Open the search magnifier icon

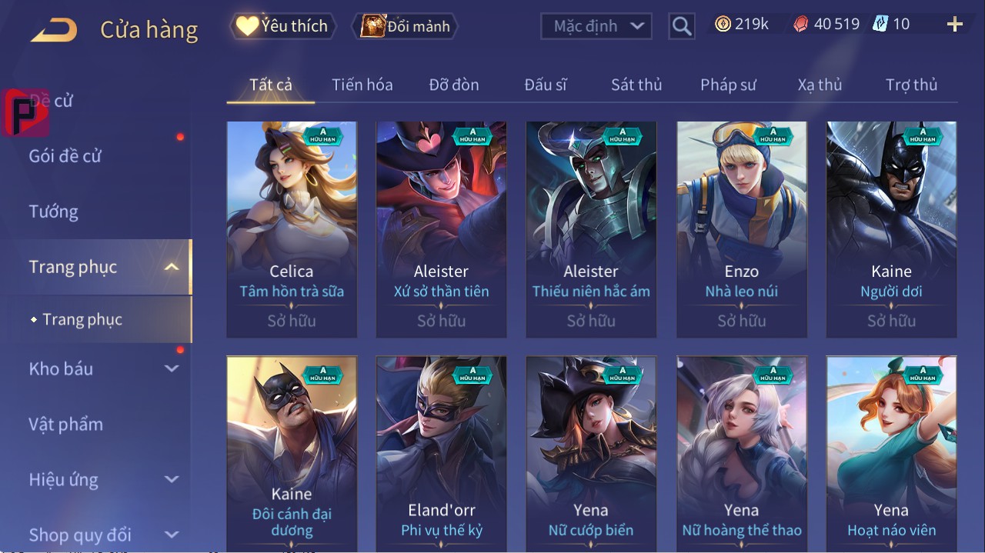click(x=682, y=26)
